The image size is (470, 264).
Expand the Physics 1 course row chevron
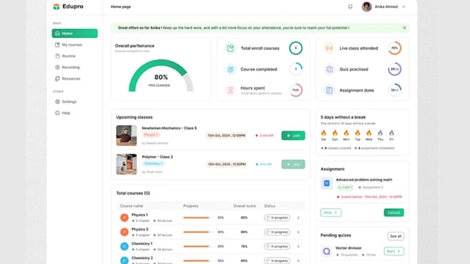(299, 218)
